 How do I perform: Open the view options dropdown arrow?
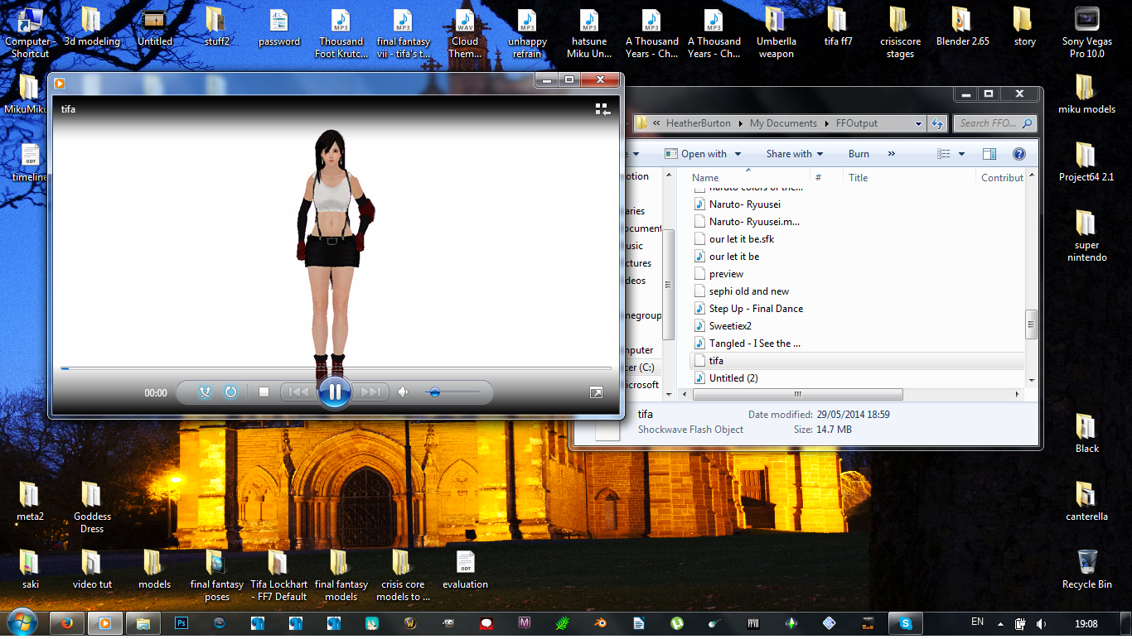961,154
